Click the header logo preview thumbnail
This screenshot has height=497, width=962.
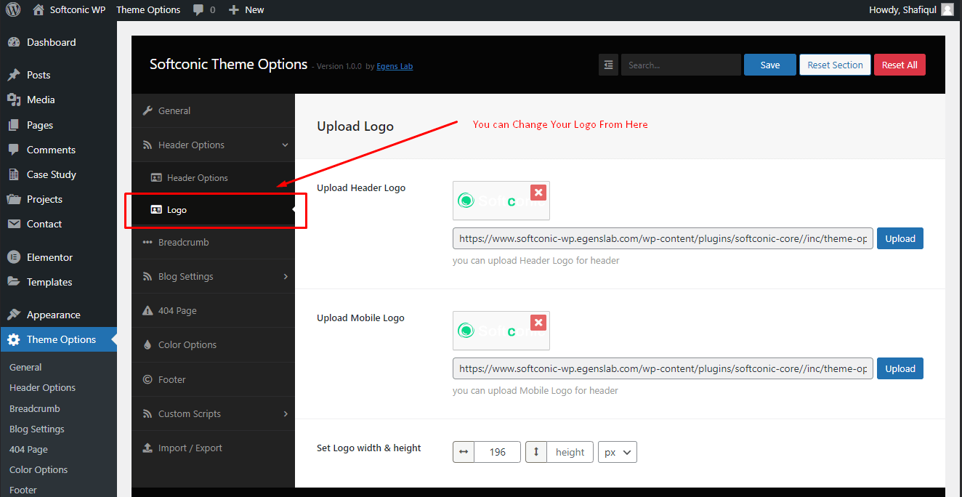coord(501,201)
